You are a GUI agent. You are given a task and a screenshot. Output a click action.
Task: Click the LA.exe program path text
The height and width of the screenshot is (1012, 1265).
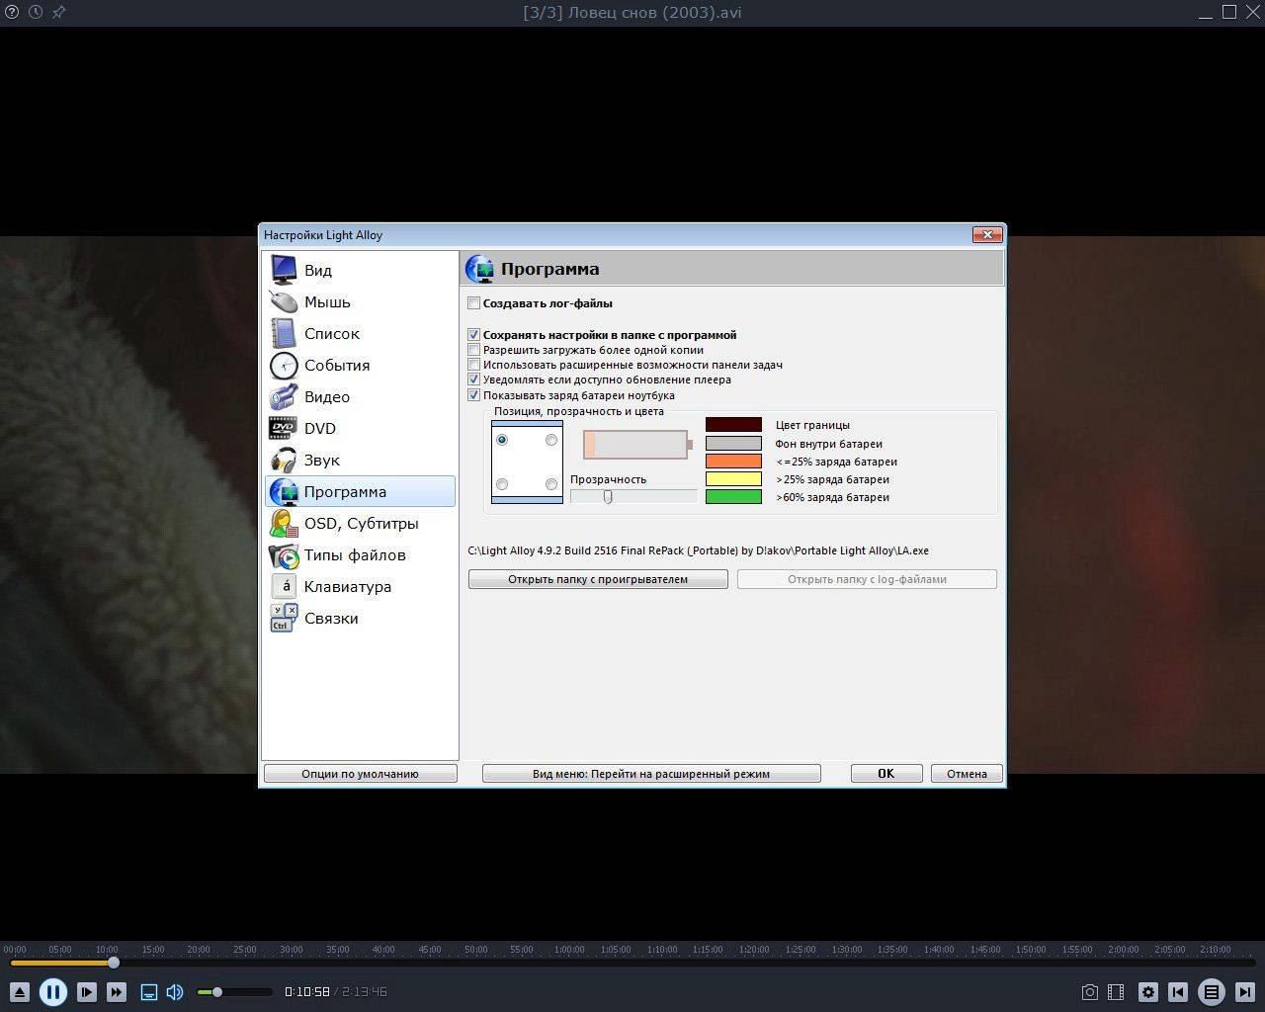pos(698,550)
